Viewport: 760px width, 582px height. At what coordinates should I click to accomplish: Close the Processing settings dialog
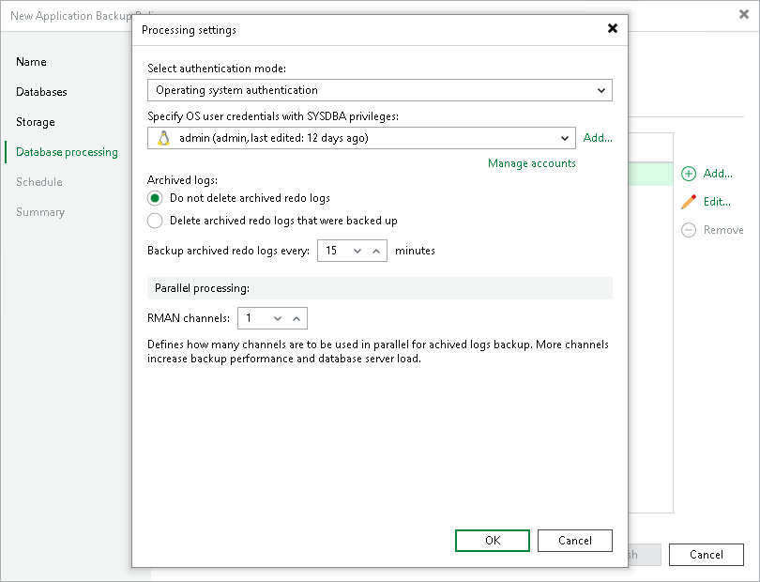(613, 28)
